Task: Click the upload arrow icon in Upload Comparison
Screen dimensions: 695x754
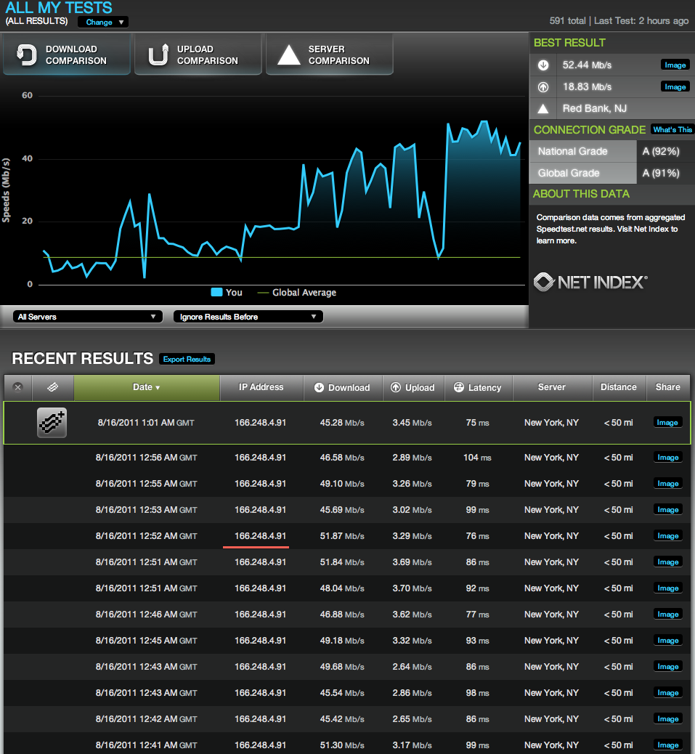Action: [x=158, y=54]
